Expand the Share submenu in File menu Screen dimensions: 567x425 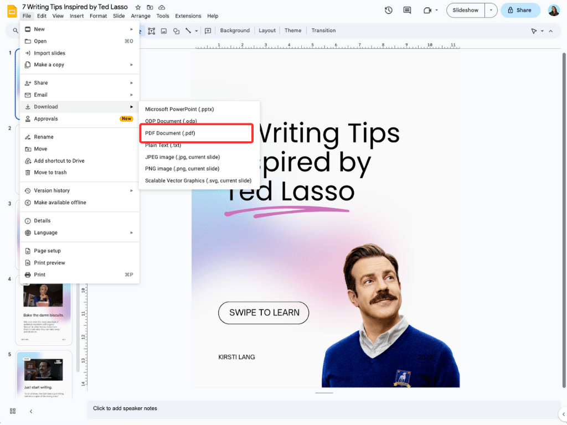pyautogui.click(x=80, y=83)
